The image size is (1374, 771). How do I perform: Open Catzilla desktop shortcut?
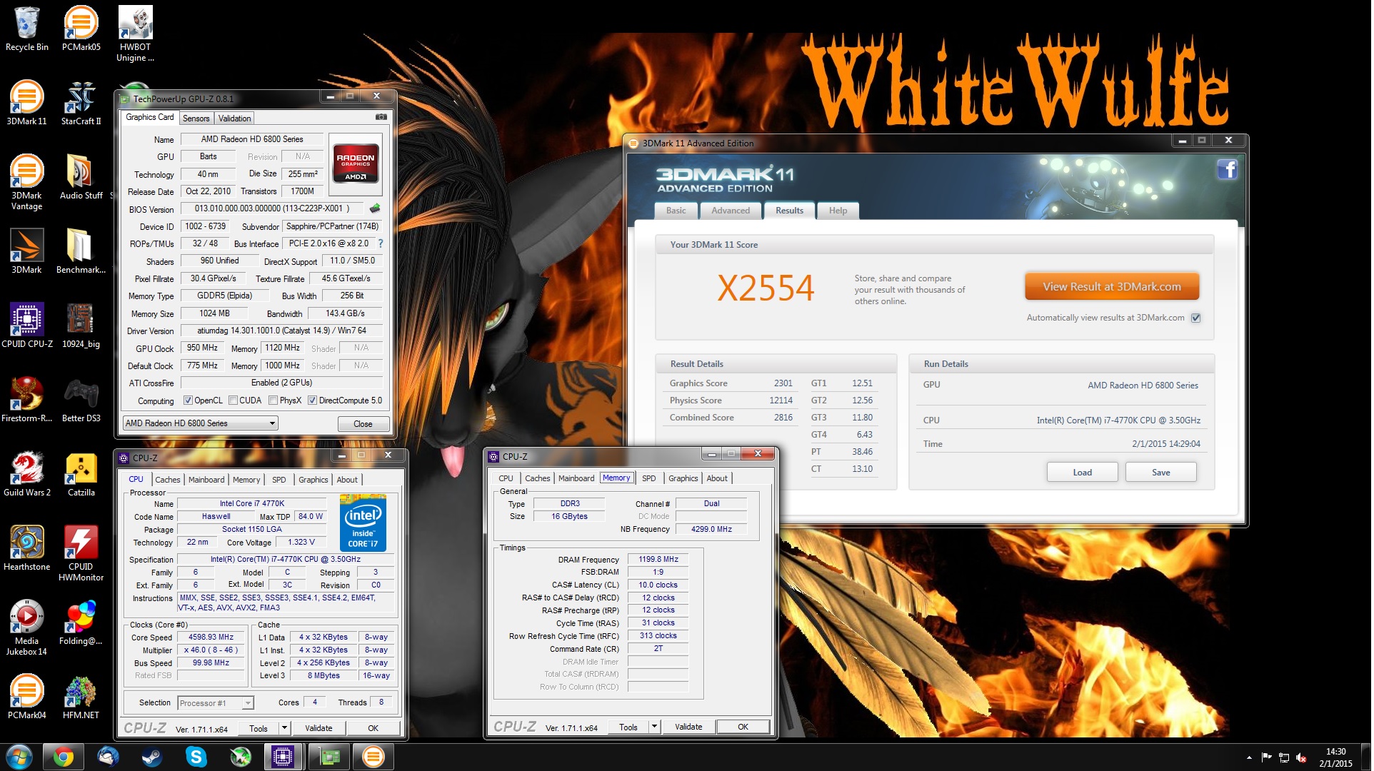81,474
